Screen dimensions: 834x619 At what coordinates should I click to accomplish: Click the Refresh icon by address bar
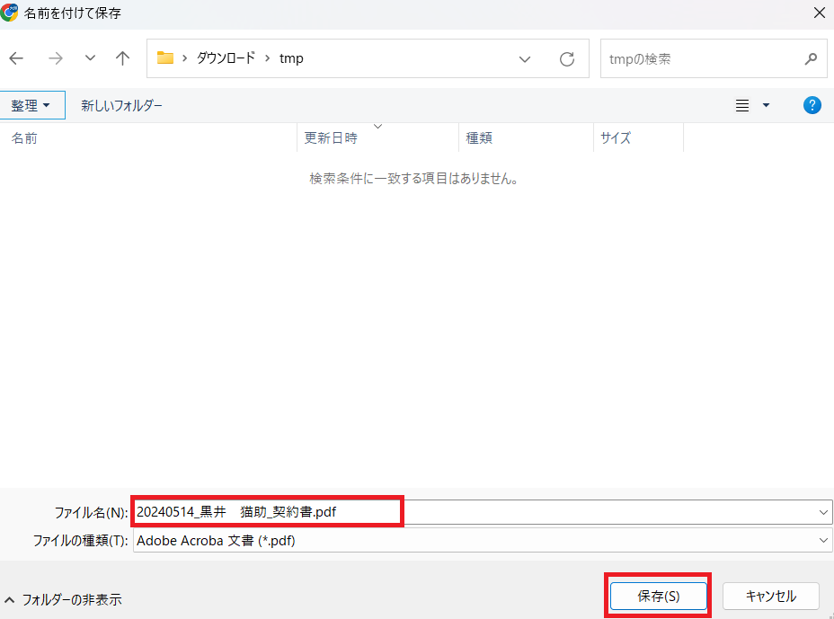(567, 58)
